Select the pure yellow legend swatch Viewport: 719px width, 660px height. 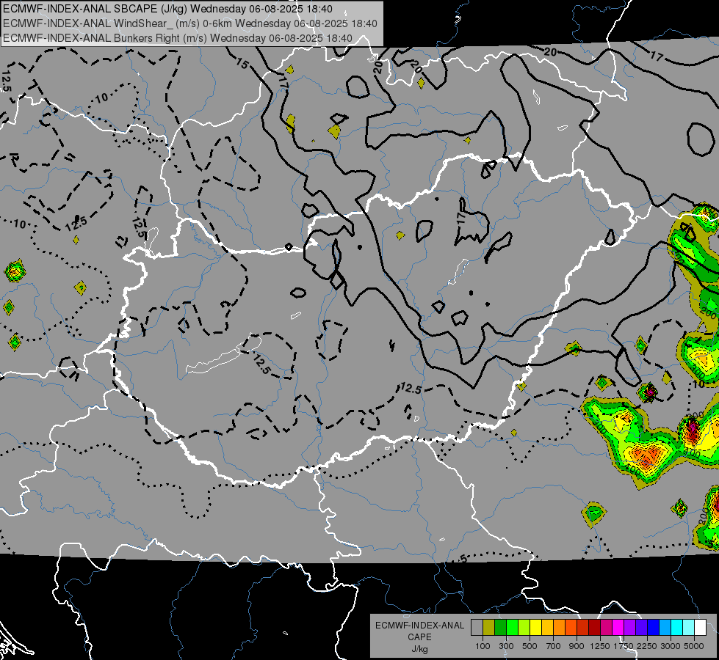coord(535,628)
